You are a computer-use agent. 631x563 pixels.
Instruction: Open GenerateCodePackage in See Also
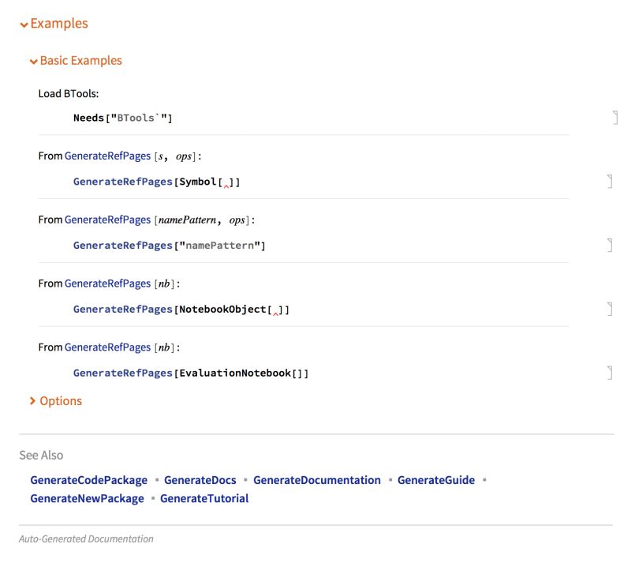(88, 479)
